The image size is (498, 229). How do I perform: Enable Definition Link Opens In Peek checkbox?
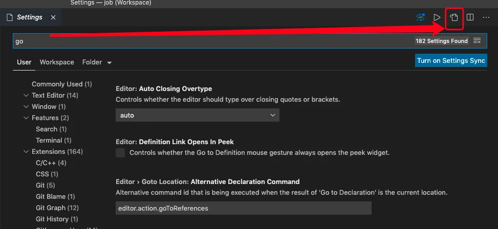[120, 153]
